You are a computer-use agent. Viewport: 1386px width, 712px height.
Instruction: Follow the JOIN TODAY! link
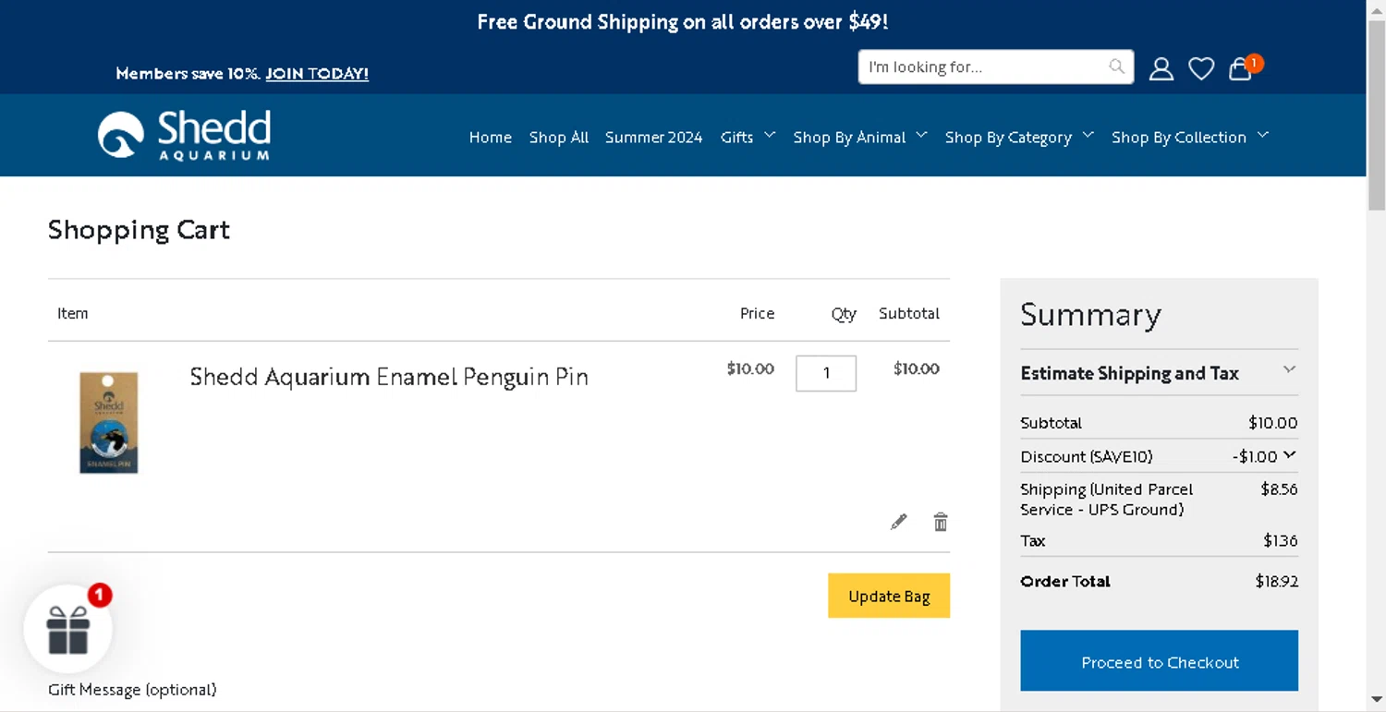(x=317, y=73)
